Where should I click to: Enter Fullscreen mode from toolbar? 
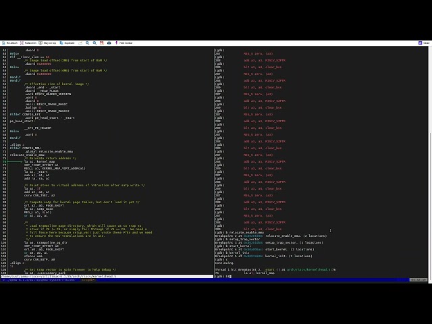[x=28, y=43]
